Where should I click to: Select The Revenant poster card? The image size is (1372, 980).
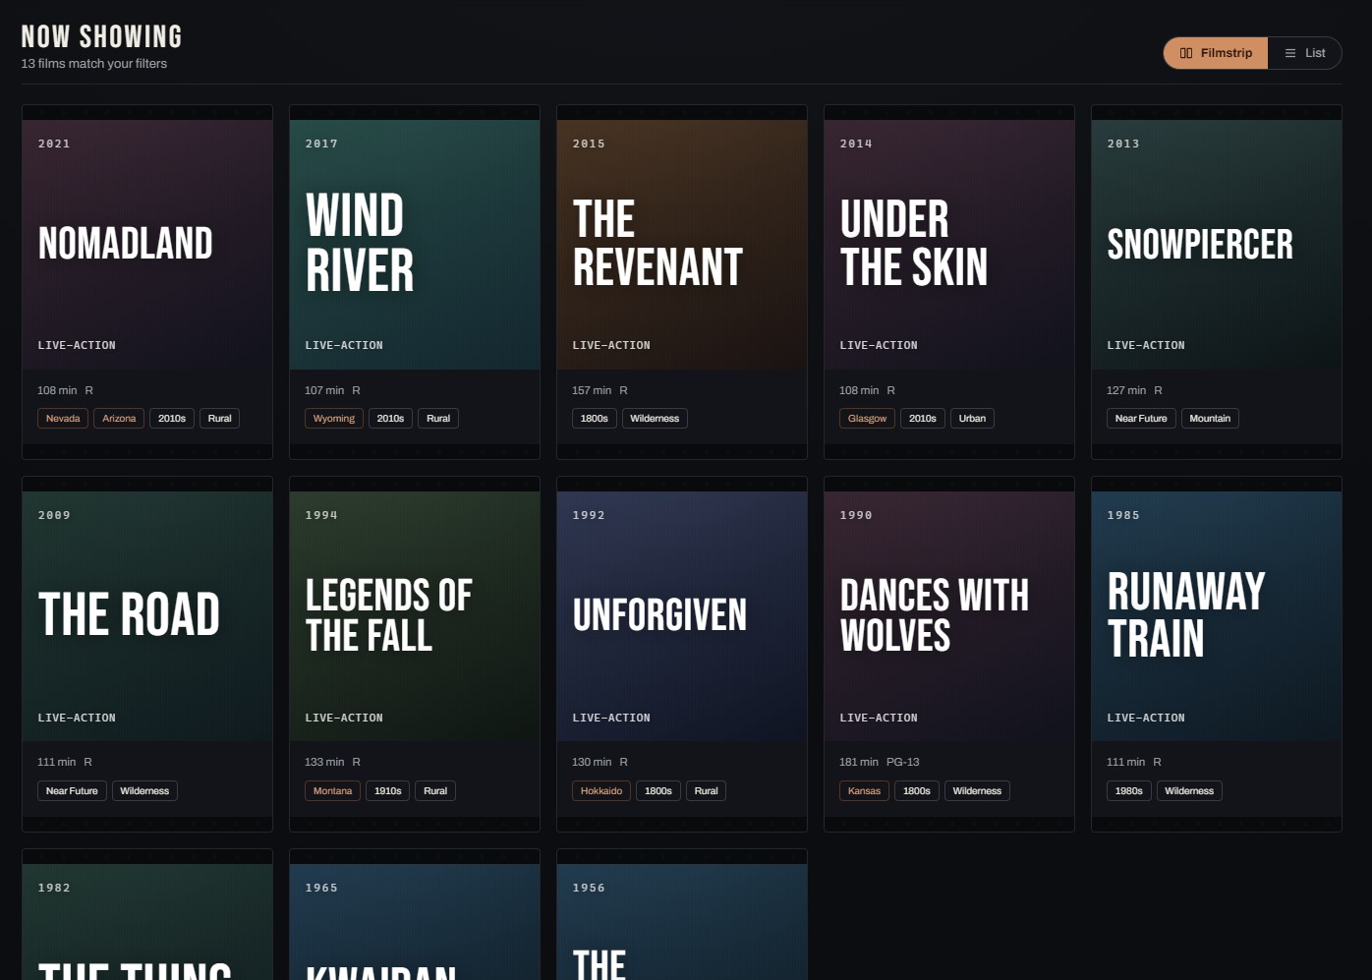[682, 245]
